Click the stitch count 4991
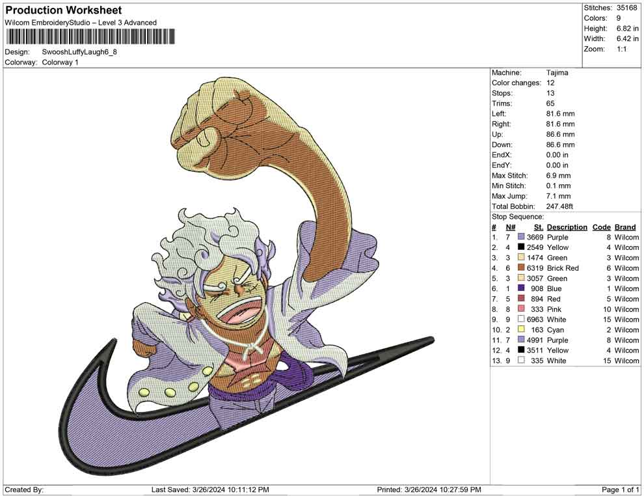The height and width of the screenshot is (496, 644). (x=535, y=340)
